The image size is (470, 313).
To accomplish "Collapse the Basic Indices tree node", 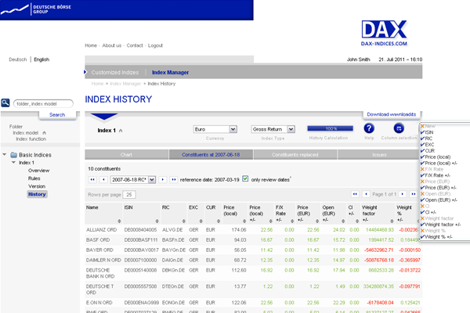I will [4, 155].
